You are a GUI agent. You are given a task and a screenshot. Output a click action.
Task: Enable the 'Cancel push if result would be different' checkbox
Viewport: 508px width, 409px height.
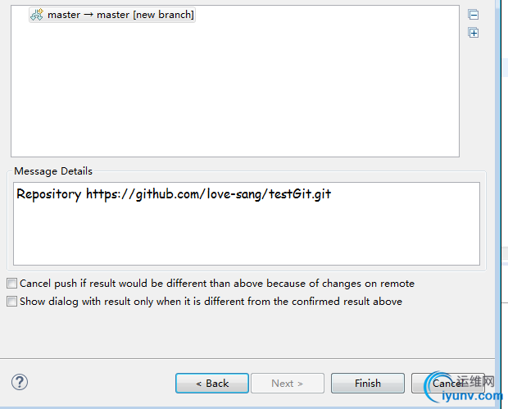(11, 284)
